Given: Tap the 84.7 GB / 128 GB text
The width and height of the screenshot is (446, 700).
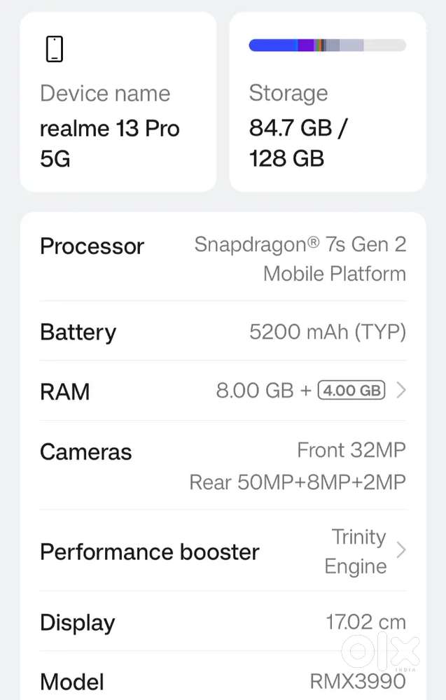Looking at the screenshot, I should (298, 143).
